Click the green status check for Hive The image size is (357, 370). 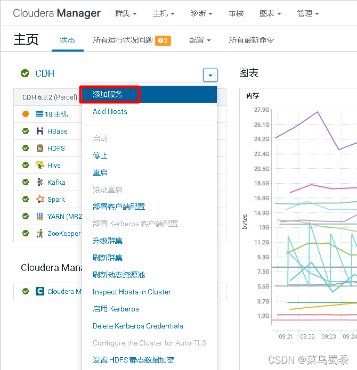pos(26,165)
